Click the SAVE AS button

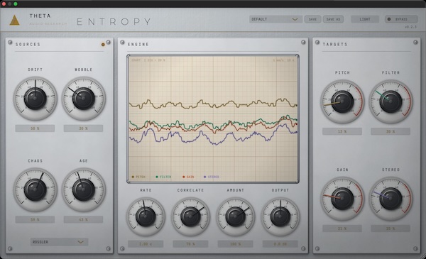pos(333,19)
